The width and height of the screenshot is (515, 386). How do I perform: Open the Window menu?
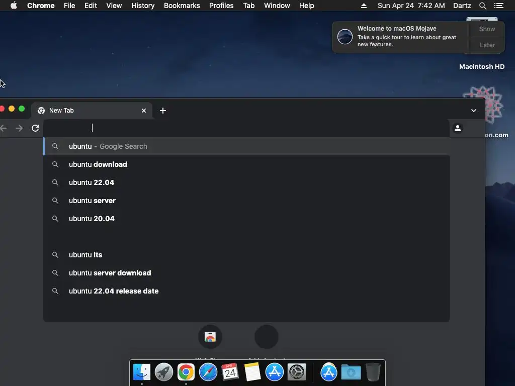(277, 6)
